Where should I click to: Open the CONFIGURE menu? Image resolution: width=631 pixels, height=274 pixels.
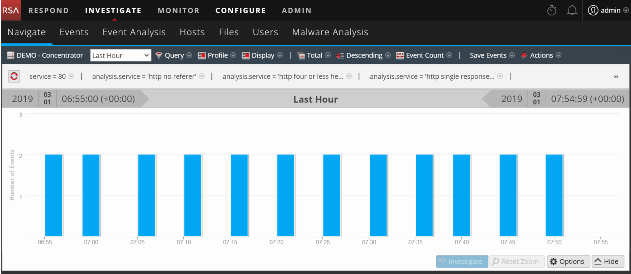(x=240, y=11)
